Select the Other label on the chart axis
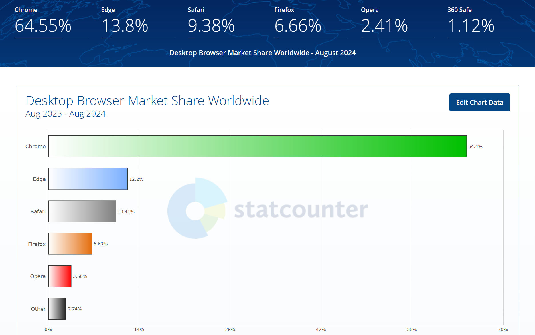Screen dimensions: 535x335 pyautogui.click(x=38, y=309)
